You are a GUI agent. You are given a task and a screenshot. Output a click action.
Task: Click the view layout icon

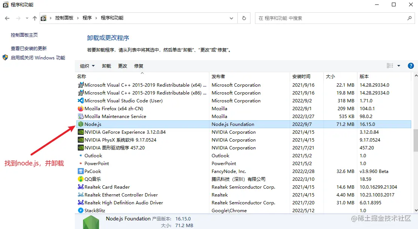pos(390,66)
